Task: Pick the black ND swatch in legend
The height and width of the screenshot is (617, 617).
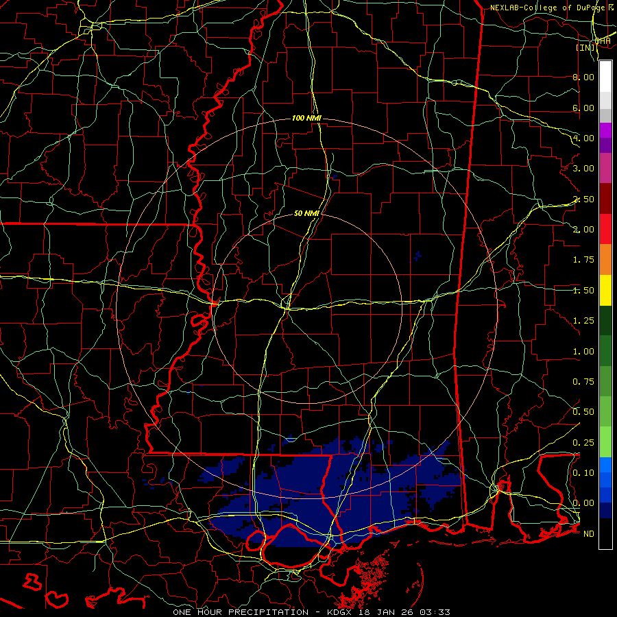Action: (605, 533)
